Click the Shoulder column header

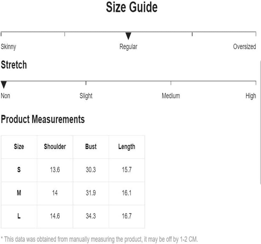pos(55,147)
